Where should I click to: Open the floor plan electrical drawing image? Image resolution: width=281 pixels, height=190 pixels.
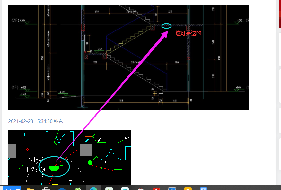coord(70,157)
